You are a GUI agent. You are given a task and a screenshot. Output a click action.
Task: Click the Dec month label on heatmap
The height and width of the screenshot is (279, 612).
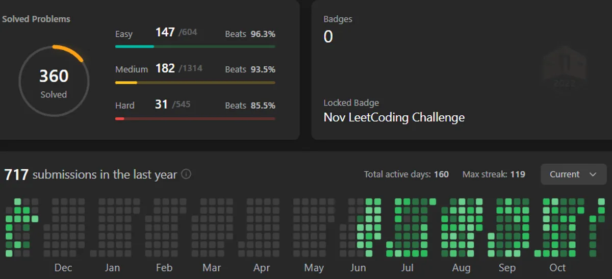click(63, 268)
